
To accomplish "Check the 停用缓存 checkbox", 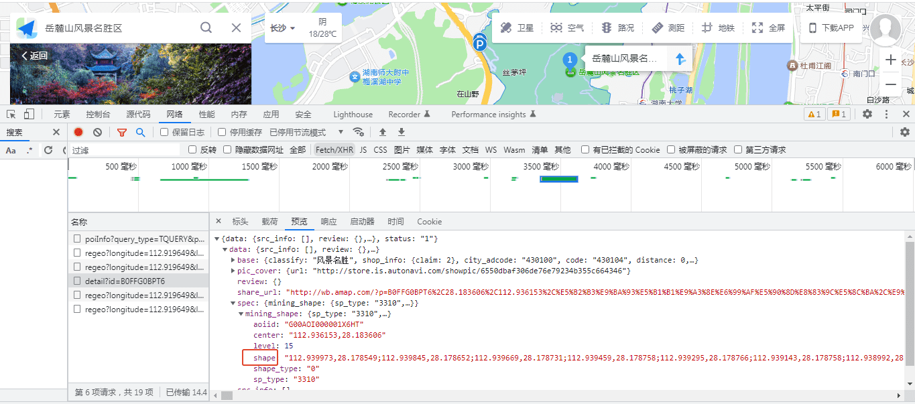I will [222, 132].
